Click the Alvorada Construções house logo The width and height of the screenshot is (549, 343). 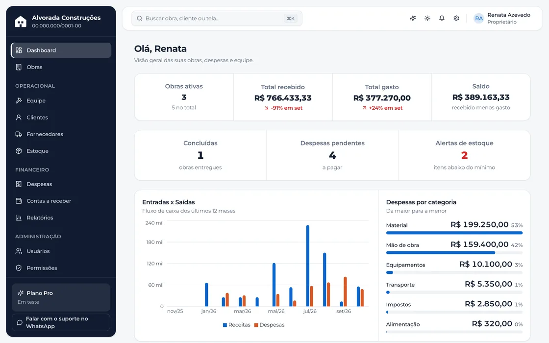(x=20, y=22)
